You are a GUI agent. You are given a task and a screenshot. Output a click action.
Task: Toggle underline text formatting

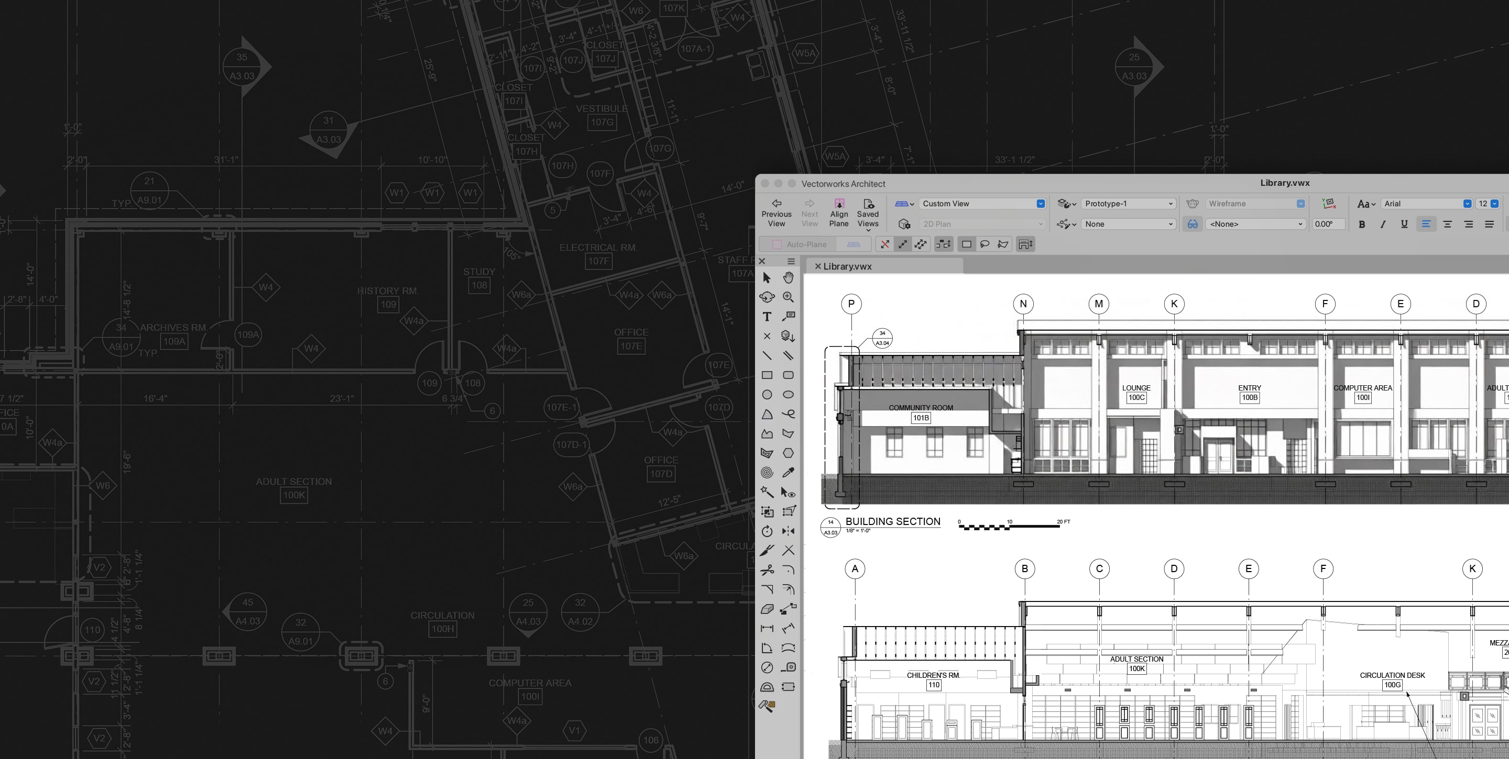point(1404,224)
